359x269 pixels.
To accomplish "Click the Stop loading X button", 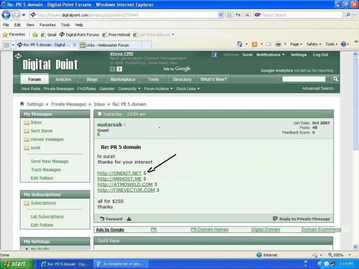I will [x=247, y=15].
